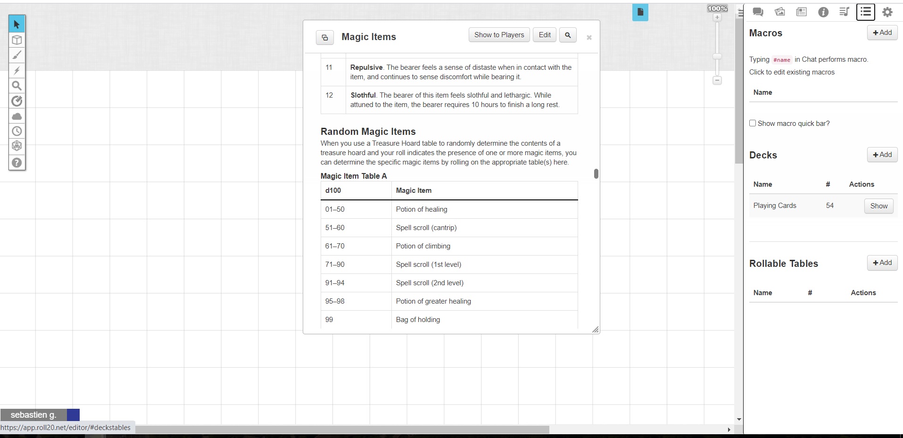Click the canvas vertical scrollbar thumb

[x=739, y=91]
